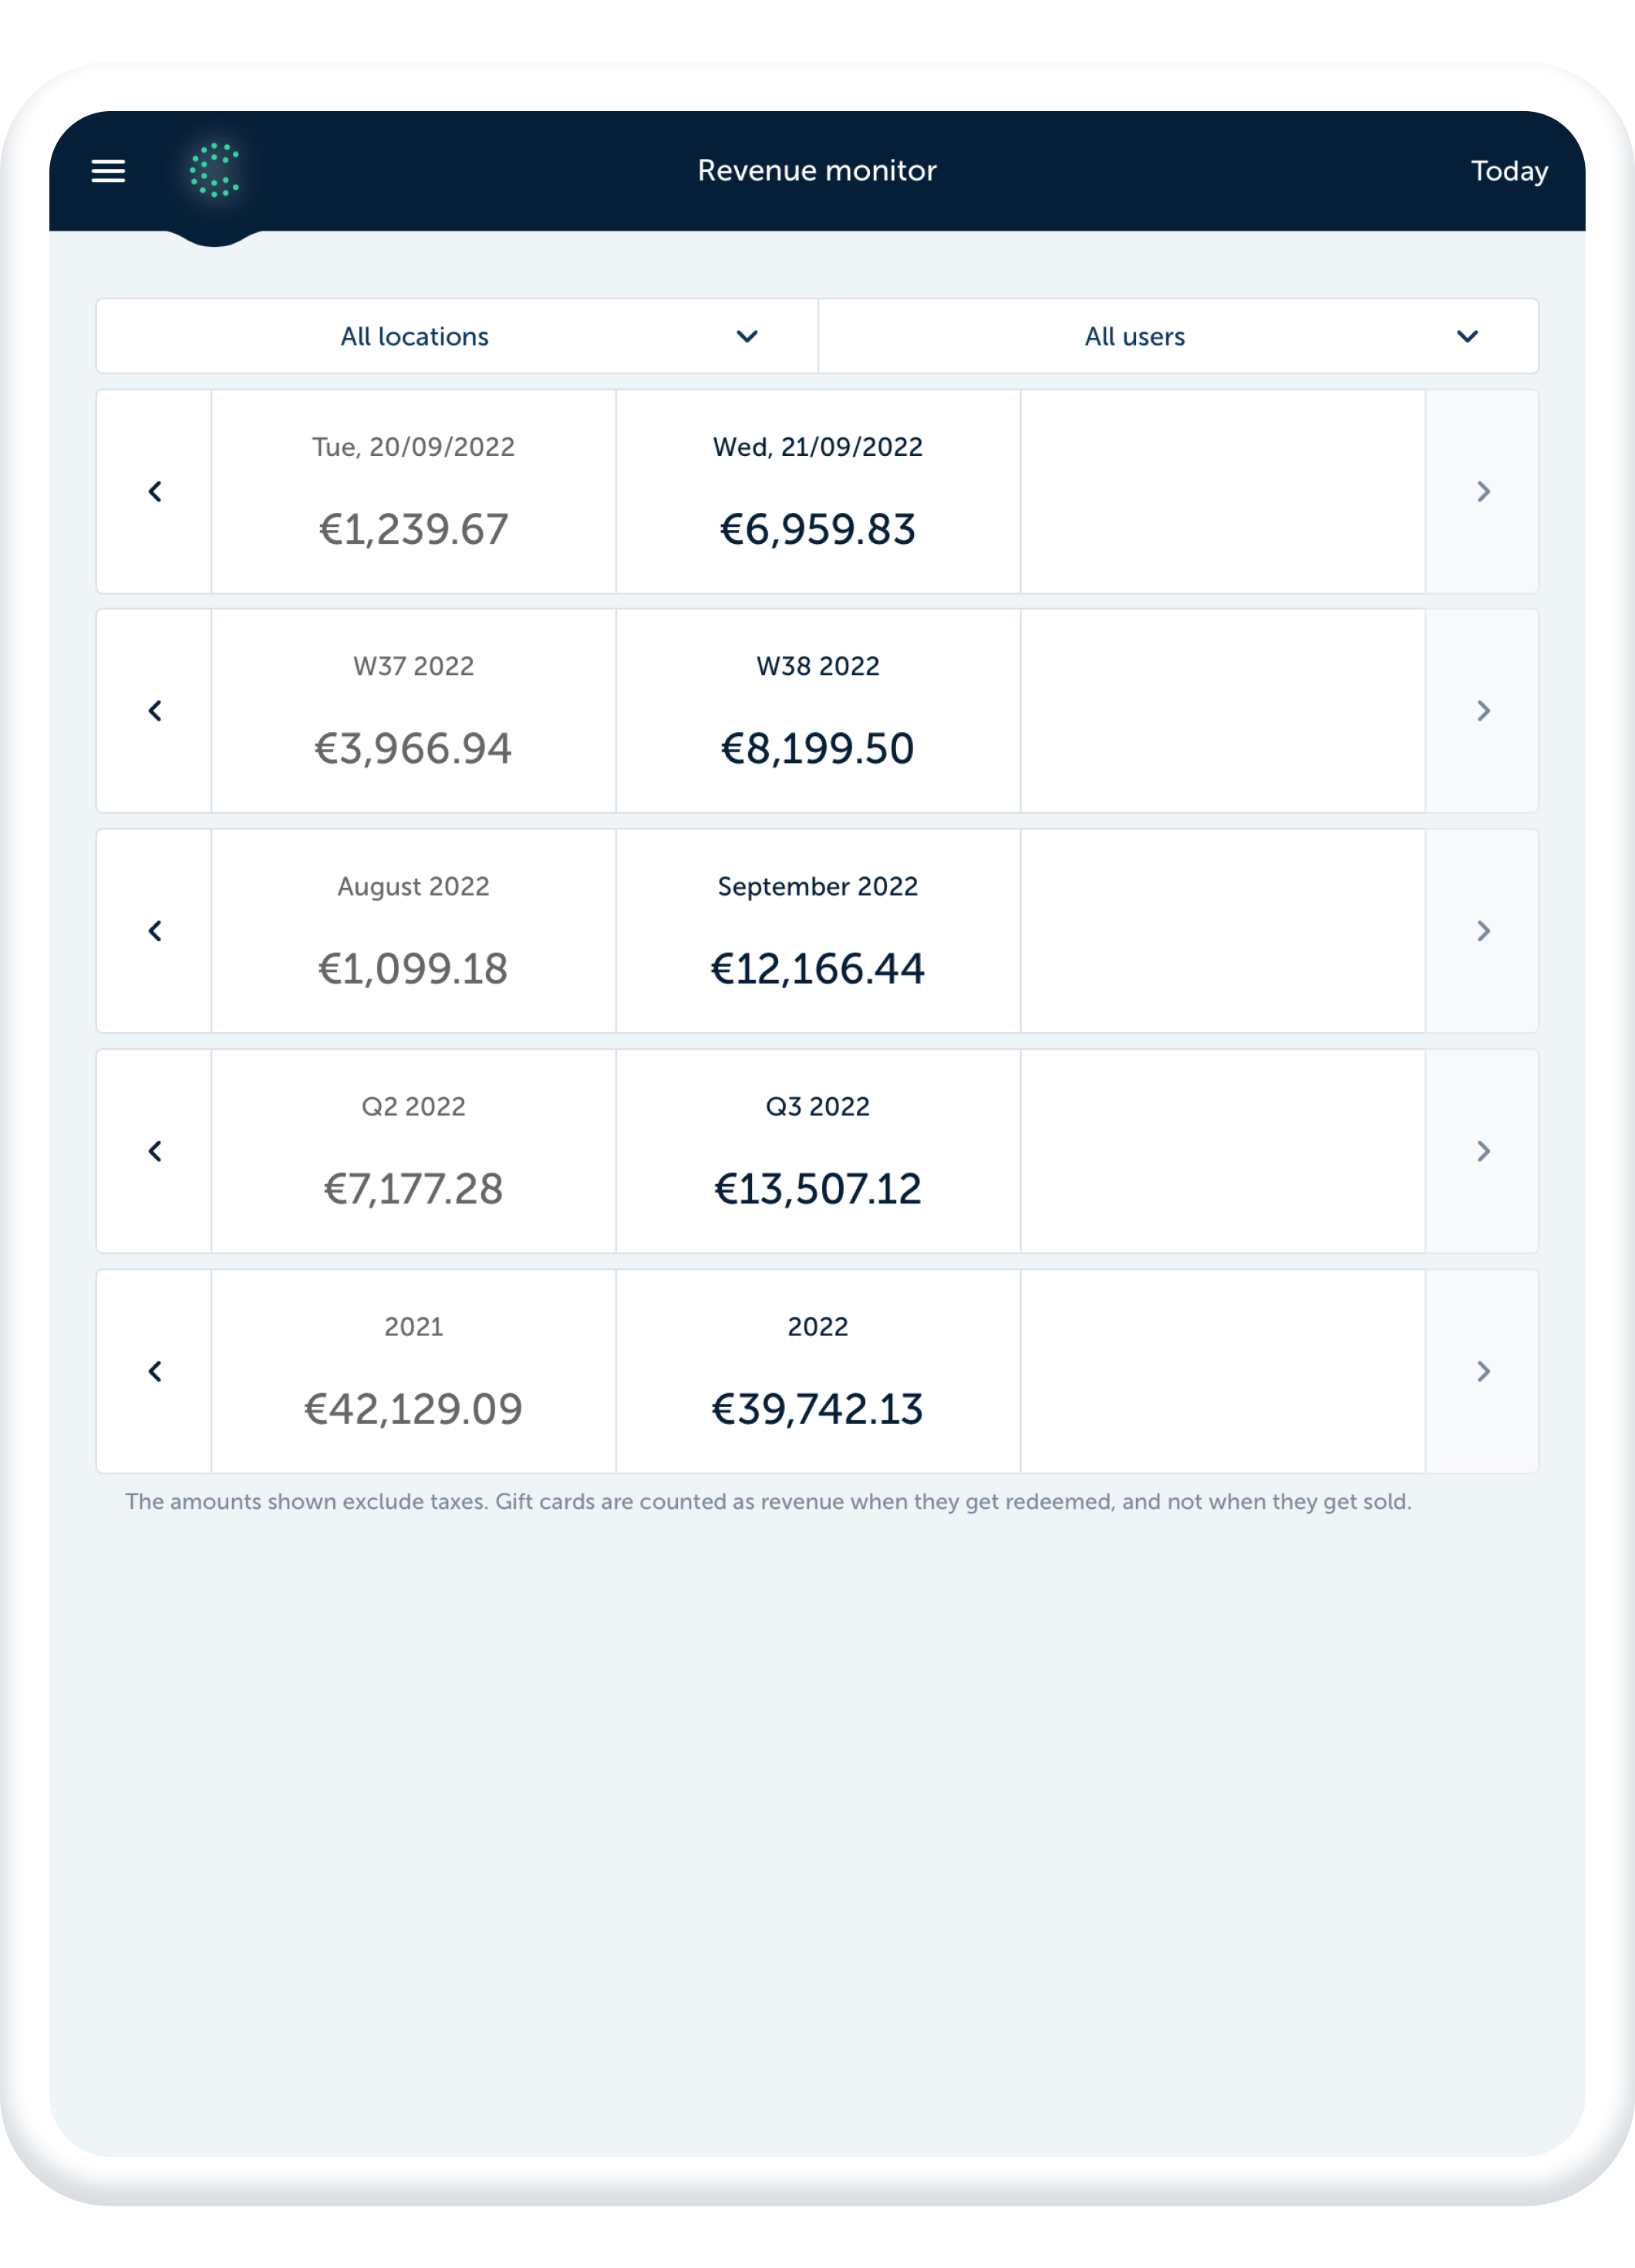Select the Tue, 20/09/2022 revenue cell
This screenshot has width=1635, height=2268.
click(413, 492)
